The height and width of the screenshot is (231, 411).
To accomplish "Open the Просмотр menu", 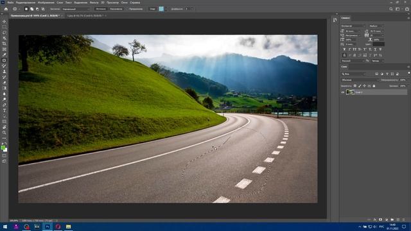I will (x=112, y=3).
